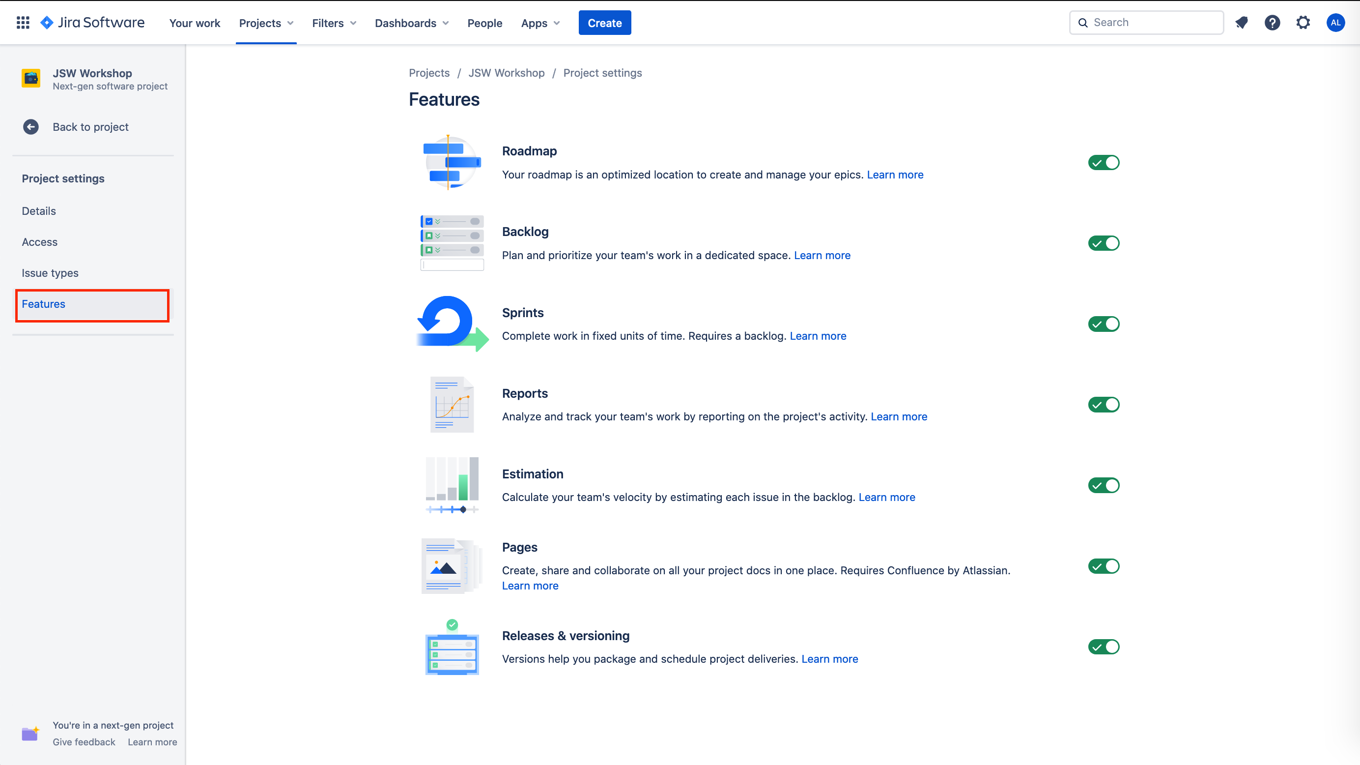1360x765 pixels.
Task: Click the JSW Workshop project avatar
Action: coord(31,78)
